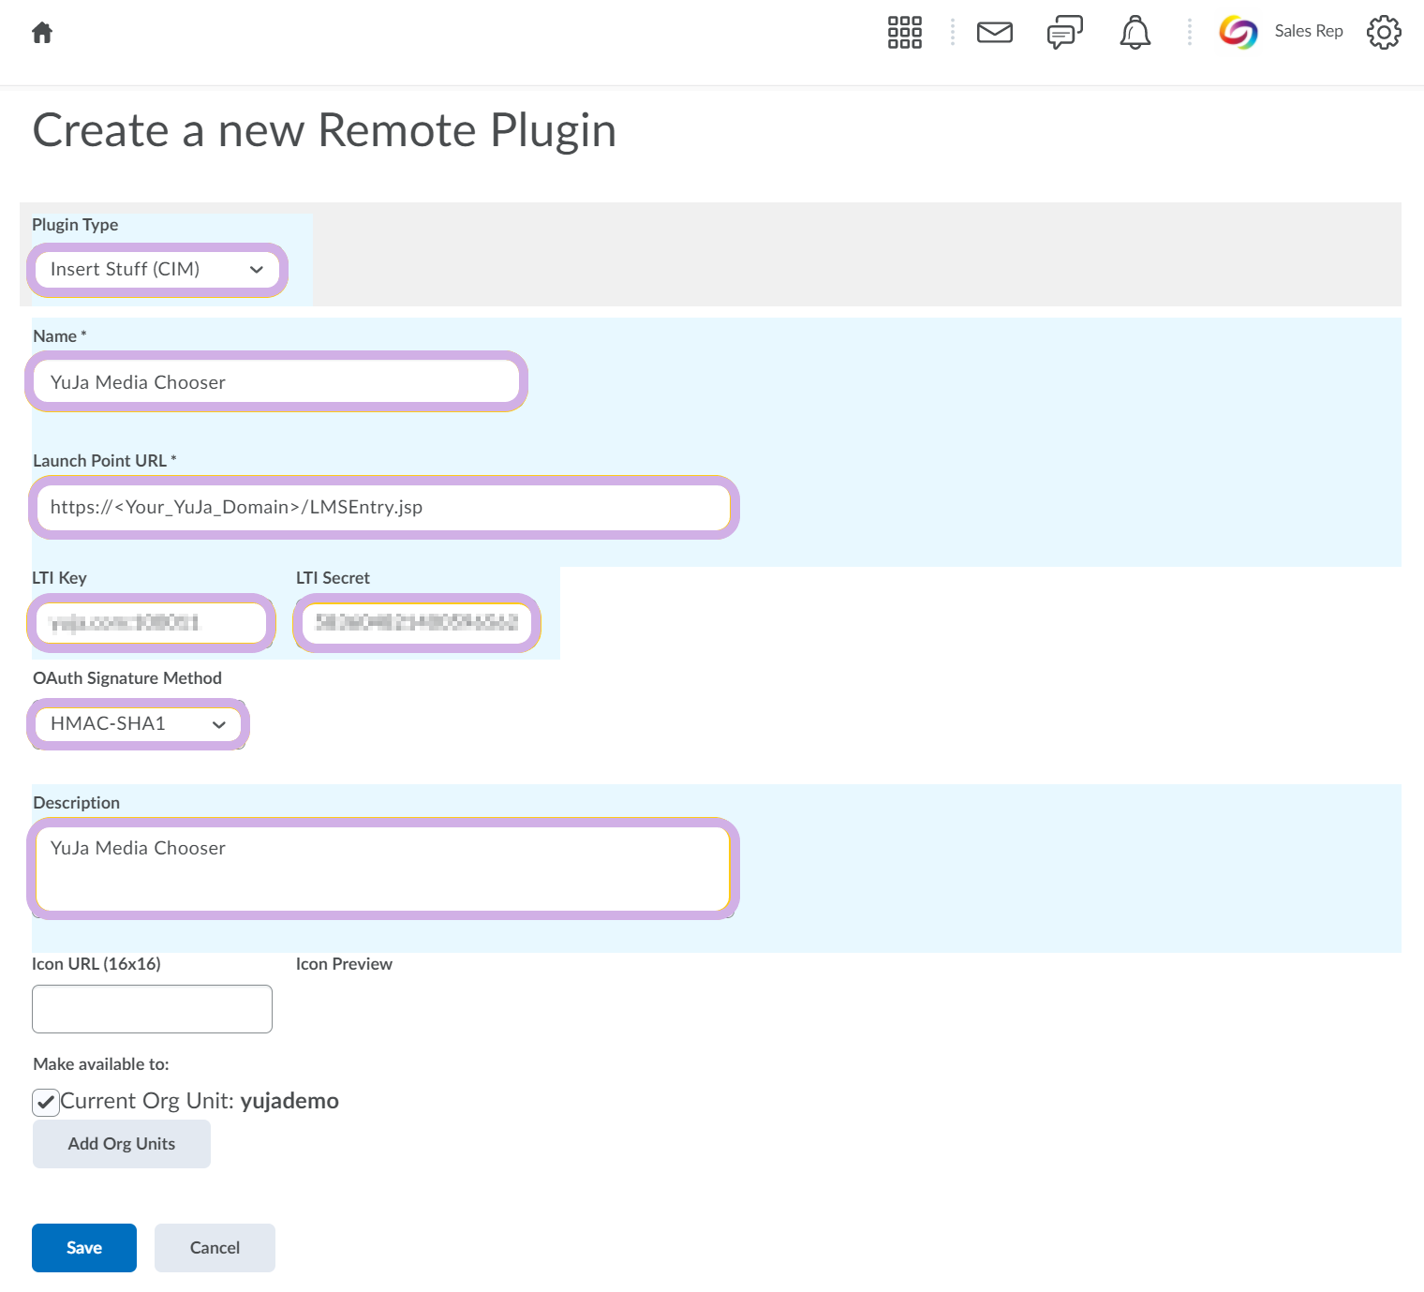Click the OAuth Signature Method label
The image size is (1424, 1292).
127,678
